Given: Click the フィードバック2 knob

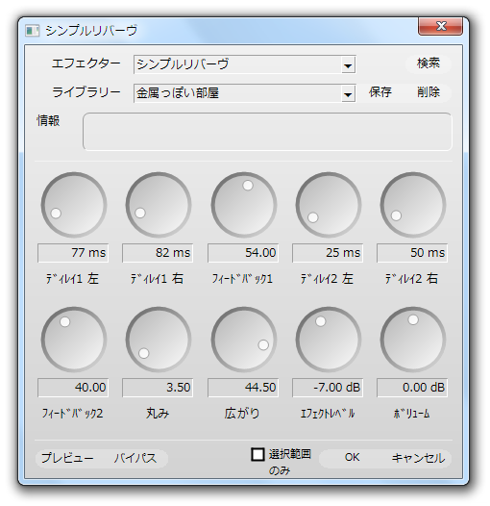Looking at the screenshot, I should click(74, 340).
